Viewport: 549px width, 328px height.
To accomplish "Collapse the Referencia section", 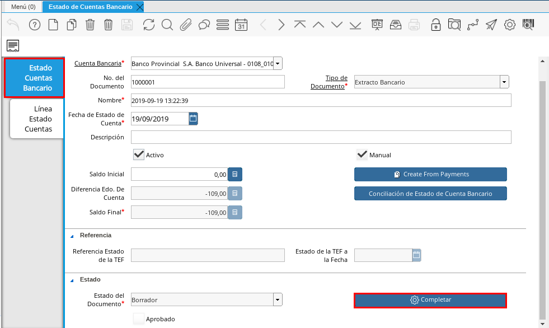I will 72,236.
